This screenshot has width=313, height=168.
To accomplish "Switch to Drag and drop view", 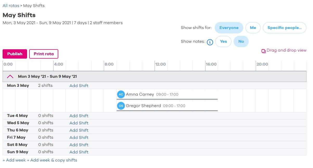I will (286, 50).
